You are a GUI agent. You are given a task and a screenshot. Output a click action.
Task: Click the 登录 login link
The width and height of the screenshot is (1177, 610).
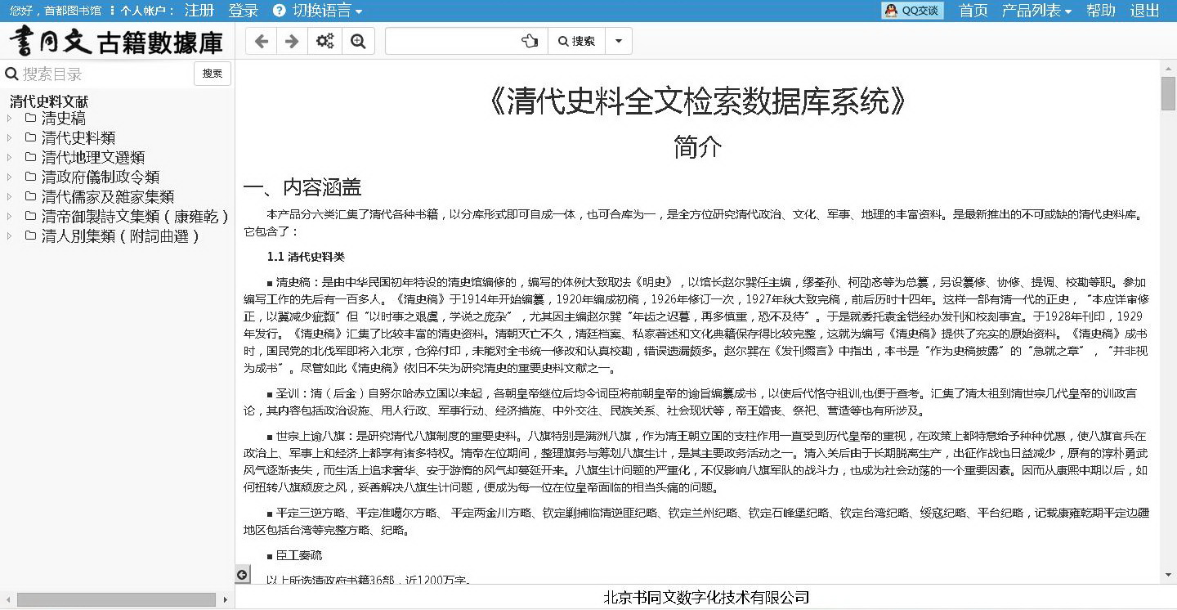point(243,11)
